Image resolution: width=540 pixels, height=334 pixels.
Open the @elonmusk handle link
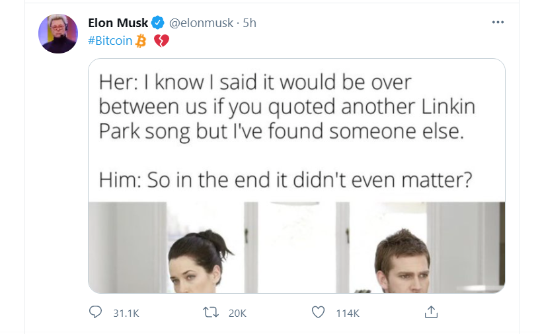click(x=202, y=23)
